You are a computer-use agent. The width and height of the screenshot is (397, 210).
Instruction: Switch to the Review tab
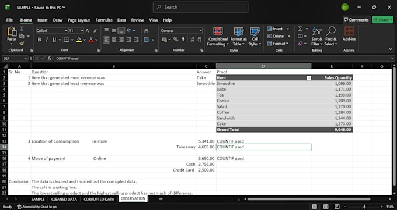coord(137,20)
